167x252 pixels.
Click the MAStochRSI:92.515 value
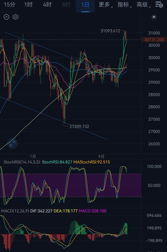tap(92, 162)
